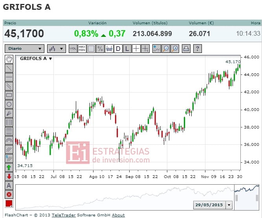The height and width of the screenshot is (218, 262).
Task: Toggle the VOL volume display
Action: (x=73, y=49)
